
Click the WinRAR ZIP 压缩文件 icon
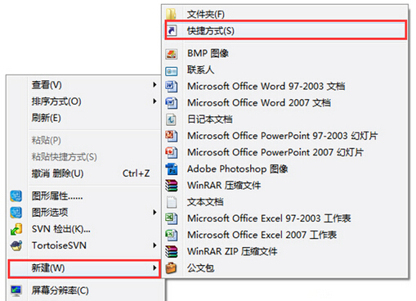[x=172, y=251]
